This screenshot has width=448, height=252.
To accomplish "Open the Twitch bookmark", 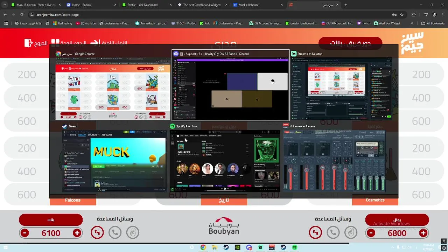I will (364, 23).
